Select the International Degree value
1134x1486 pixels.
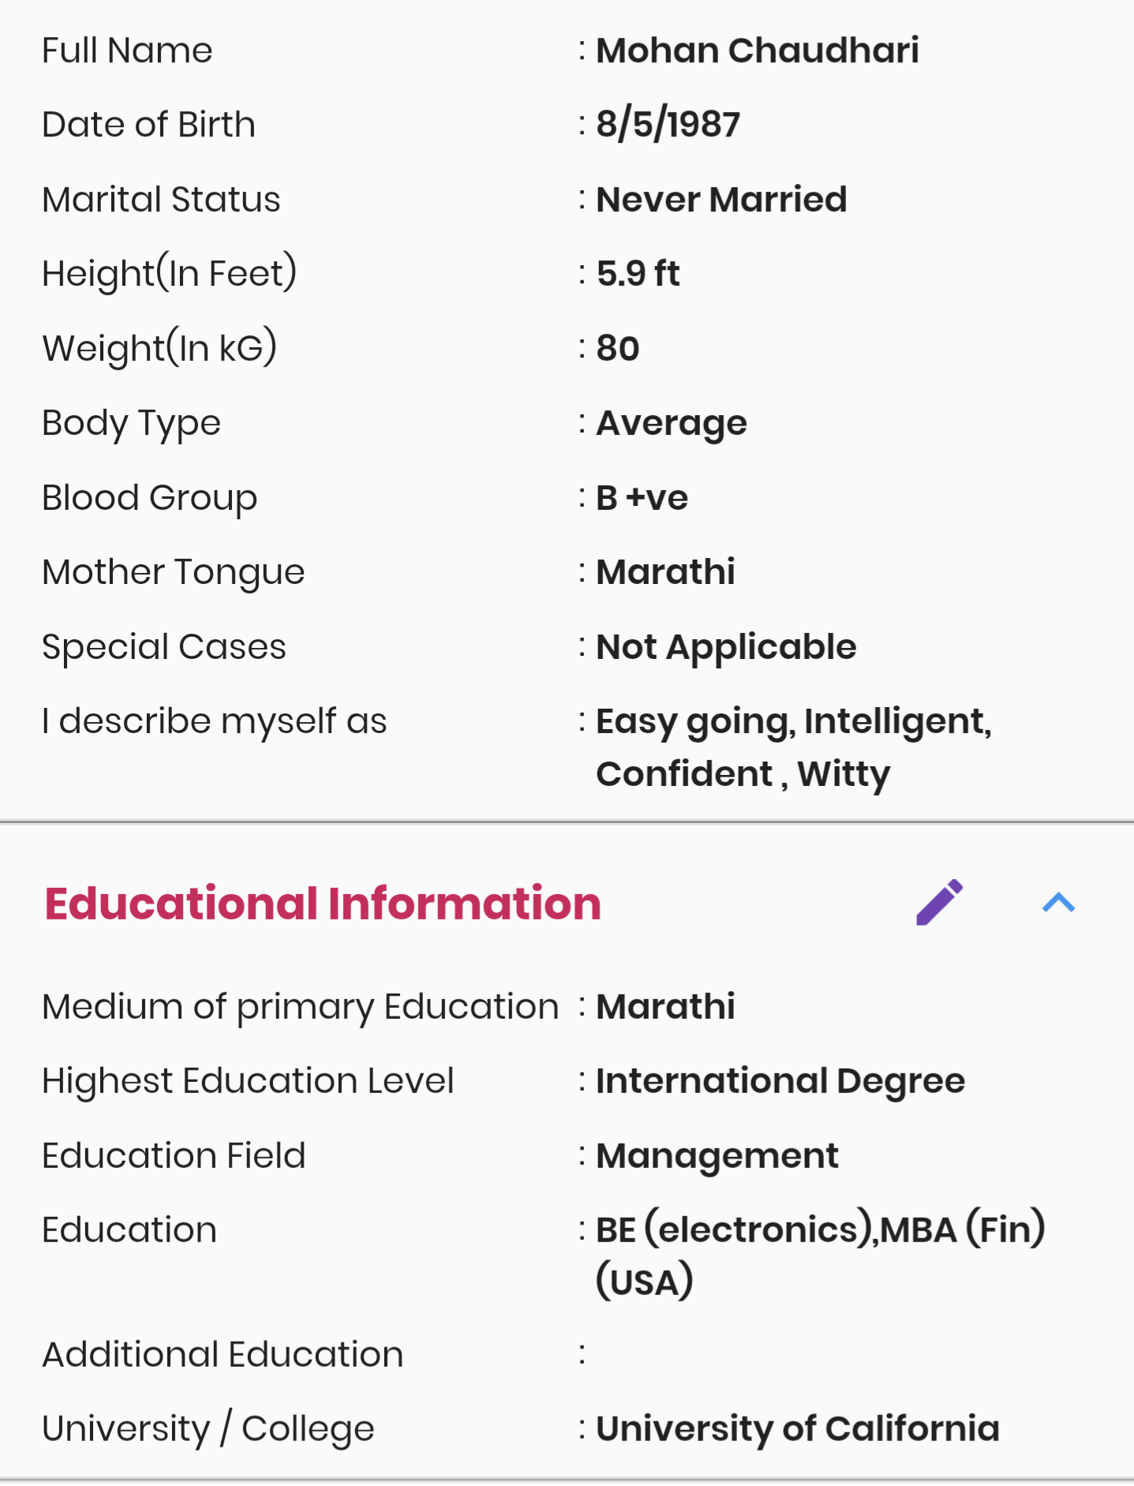coord(780,1081)
